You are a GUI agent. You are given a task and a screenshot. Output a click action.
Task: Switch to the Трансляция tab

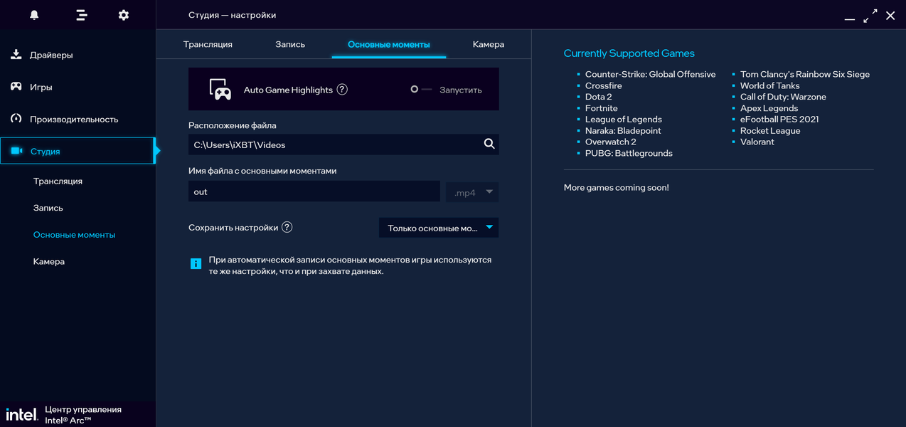point(208,44)
